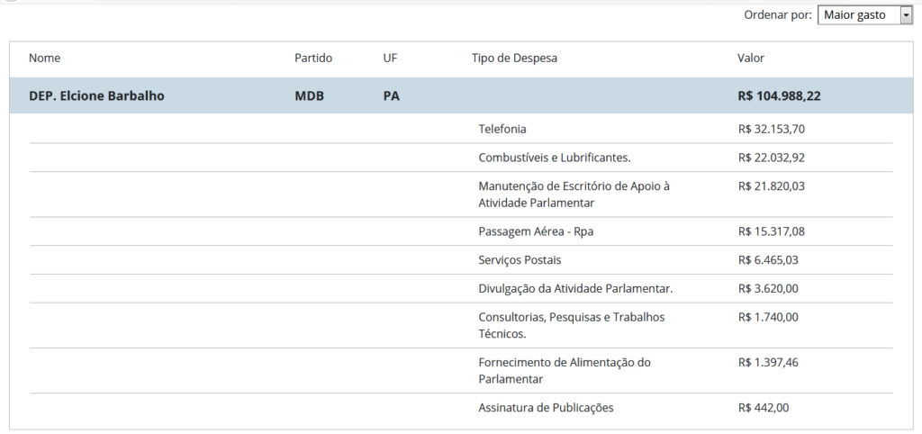Open the 'Ordenar por' sort dropdown

click(864, 15)
